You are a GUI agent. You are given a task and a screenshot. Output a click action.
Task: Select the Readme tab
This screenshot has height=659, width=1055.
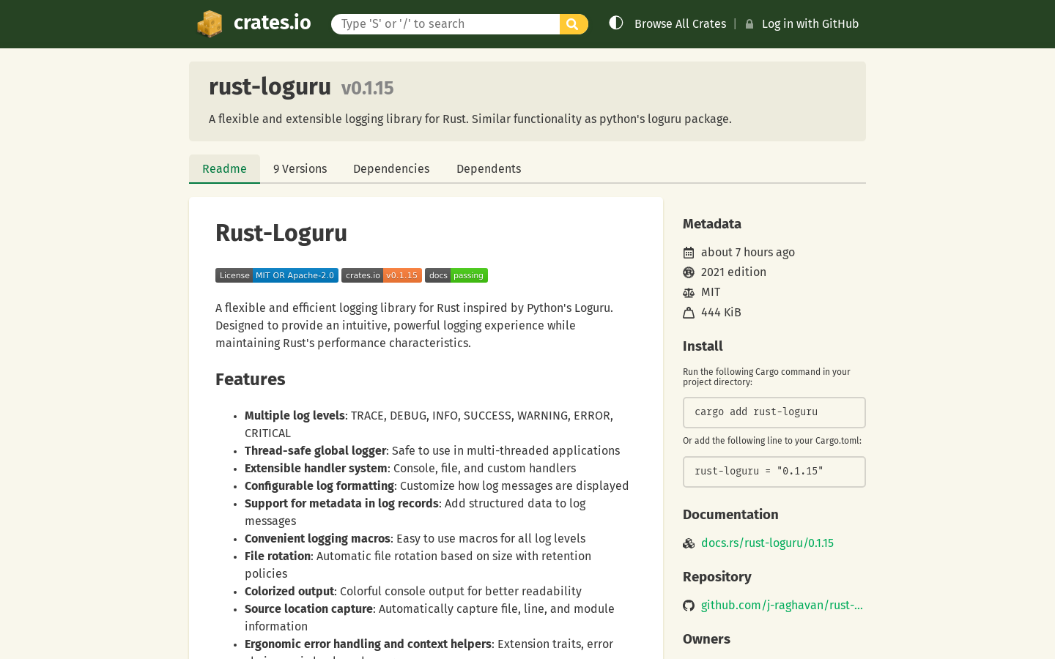224,169
